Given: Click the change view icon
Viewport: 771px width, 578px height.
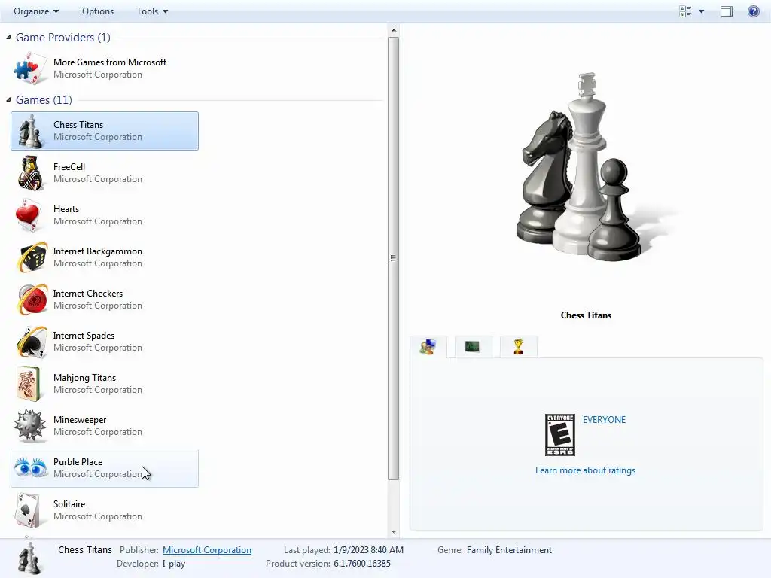Looking at the screenshot, I should point(685,11).
